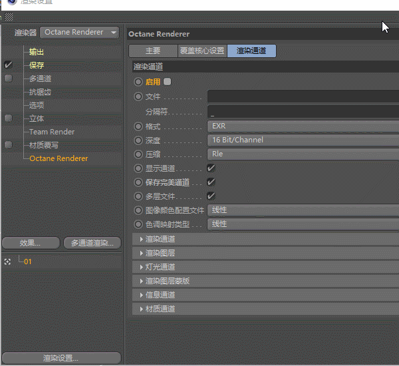Click the 显示通道 keyframe circle
This screenshot has width=399, height=366.
(138, 168)
